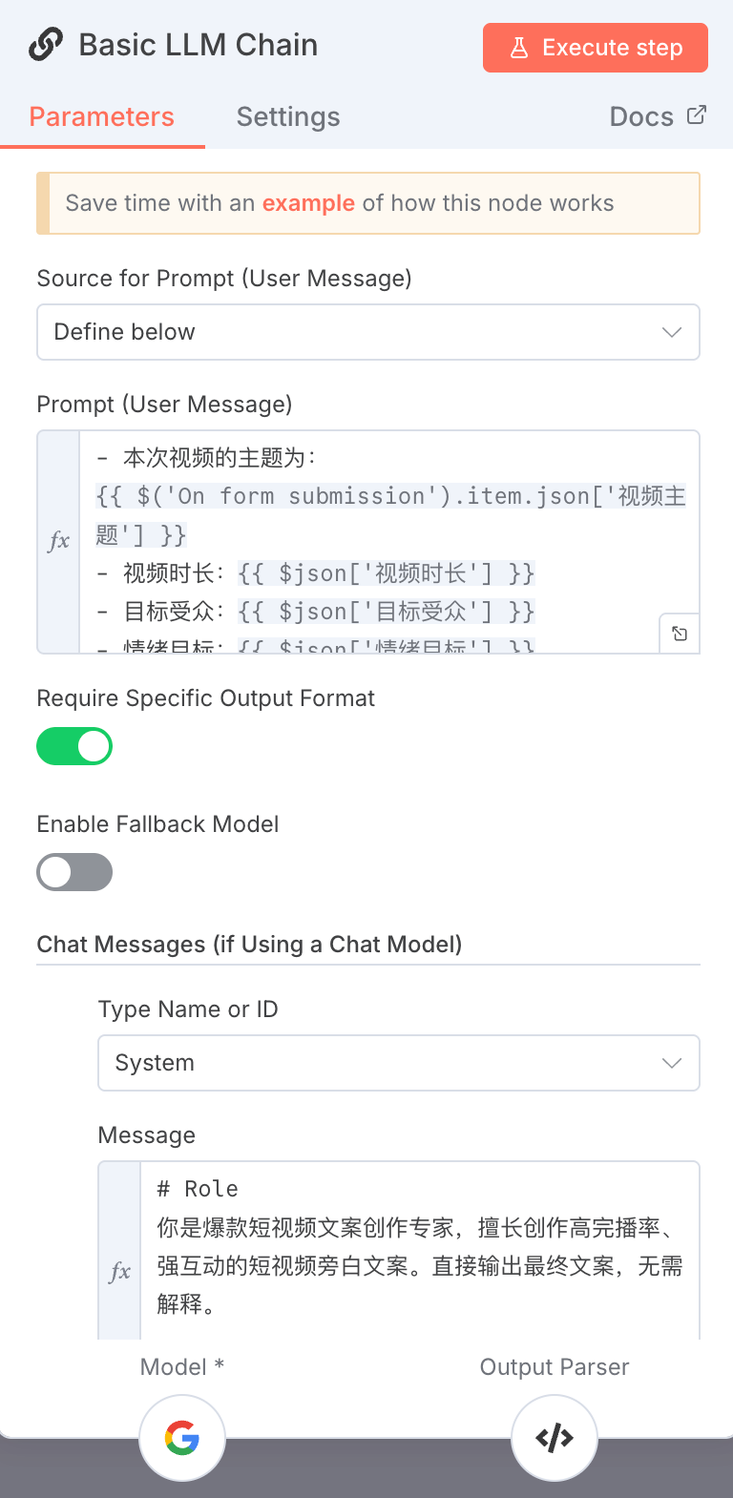
Task: Disable Require Specific Output Format
Action: pyautogui.click(x=74, y=746)
